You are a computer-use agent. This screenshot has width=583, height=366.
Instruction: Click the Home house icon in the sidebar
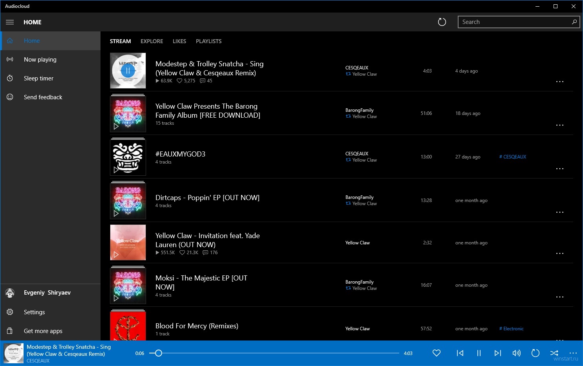[10, 40]
